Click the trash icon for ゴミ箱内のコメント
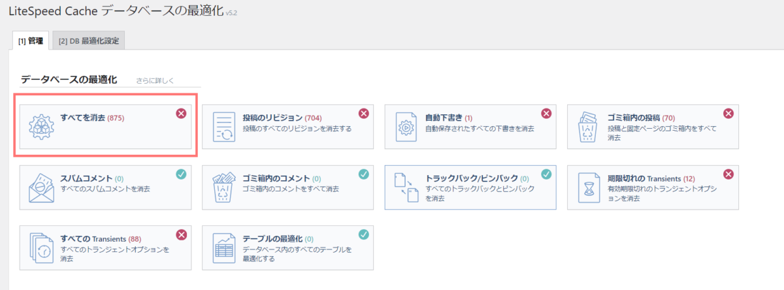The height and width of the screenshot is (290, 784). (223, 187)
